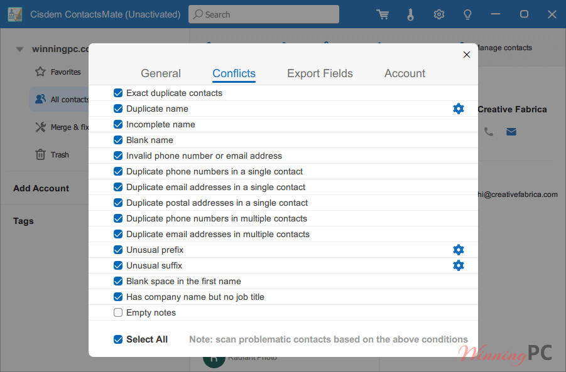Click the Search input field
The height and width of the screenshot is (372, 566).
coord(263,14)
